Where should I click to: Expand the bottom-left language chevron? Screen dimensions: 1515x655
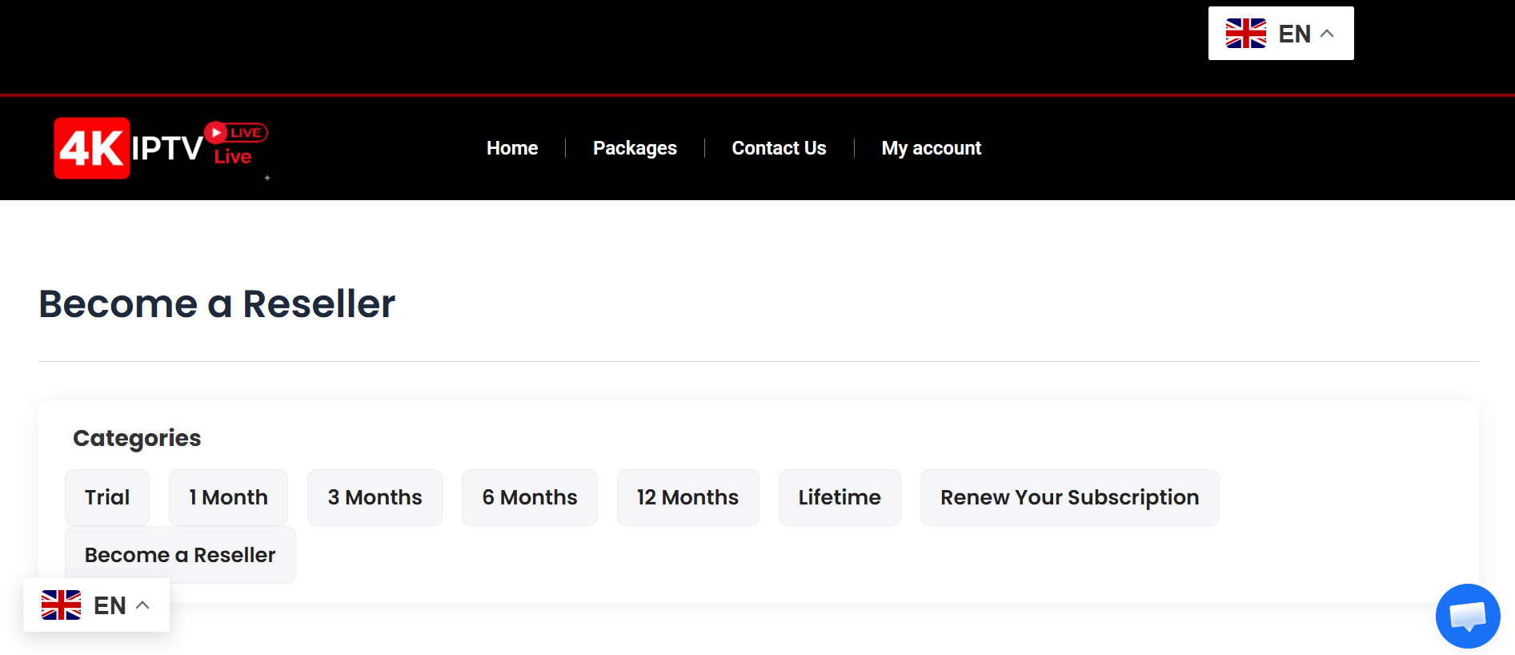click(x=143, y=605)
